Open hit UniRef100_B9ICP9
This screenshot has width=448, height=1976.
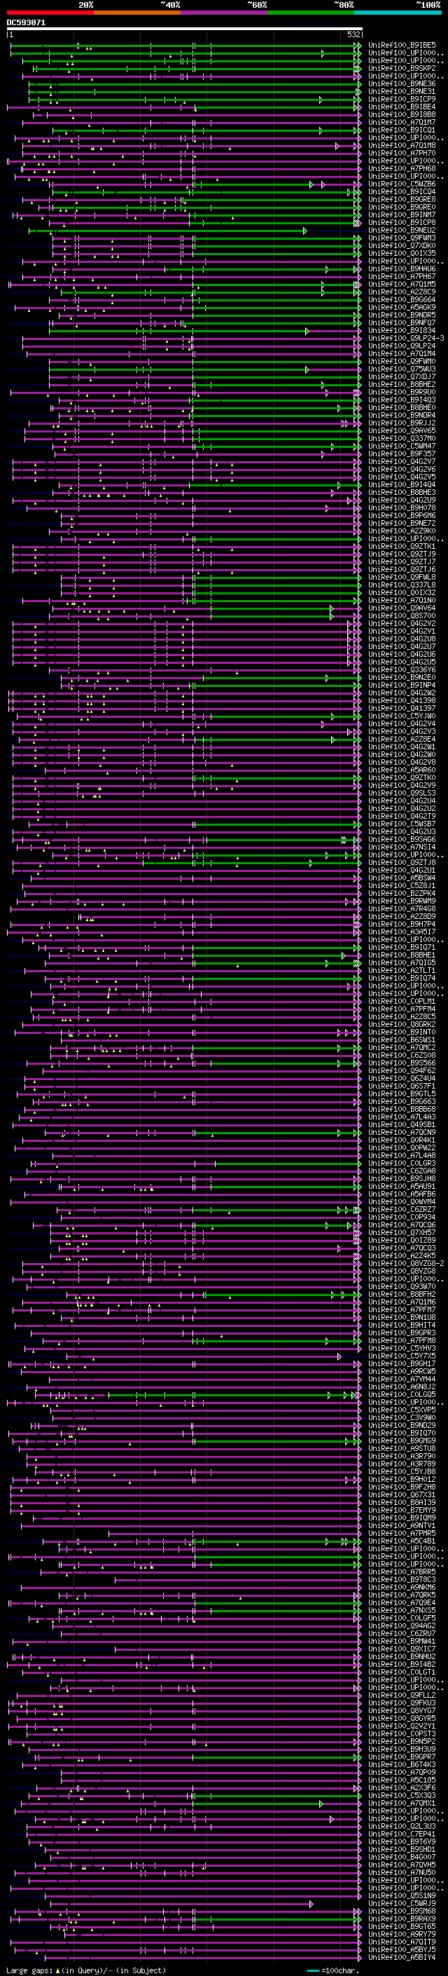click(x=402, y=99)
